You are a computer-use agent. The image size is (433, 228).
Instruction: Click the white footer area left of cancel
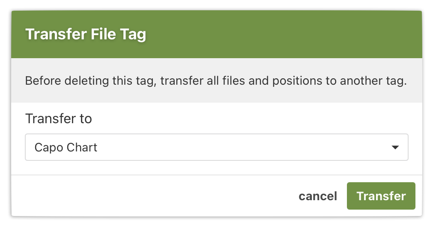[150, 196]
